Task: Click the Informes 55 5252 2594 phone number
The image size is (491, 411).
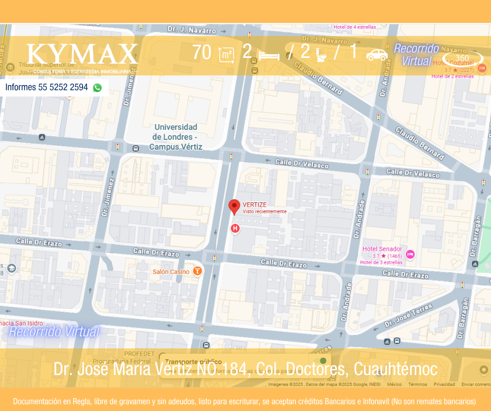Action: coord(46,88)
